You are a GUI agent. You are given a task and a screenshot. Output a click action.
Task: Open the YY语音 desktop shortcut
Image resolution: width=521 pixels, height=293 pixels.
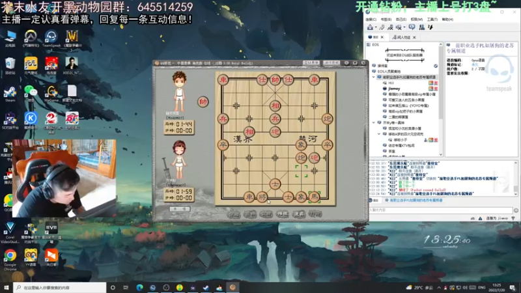coord(31,257)
